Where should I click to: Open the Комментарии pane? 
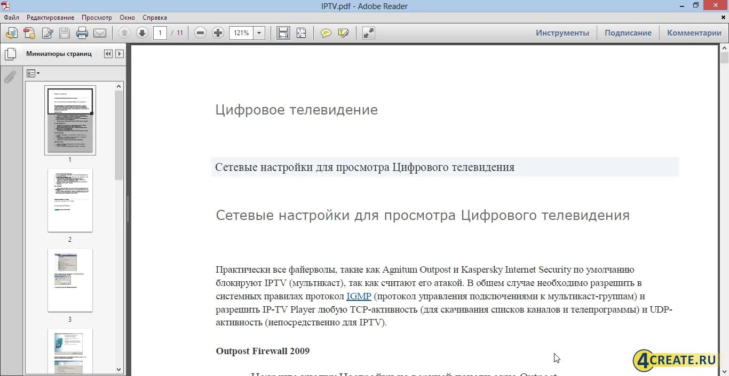[694, 33]
